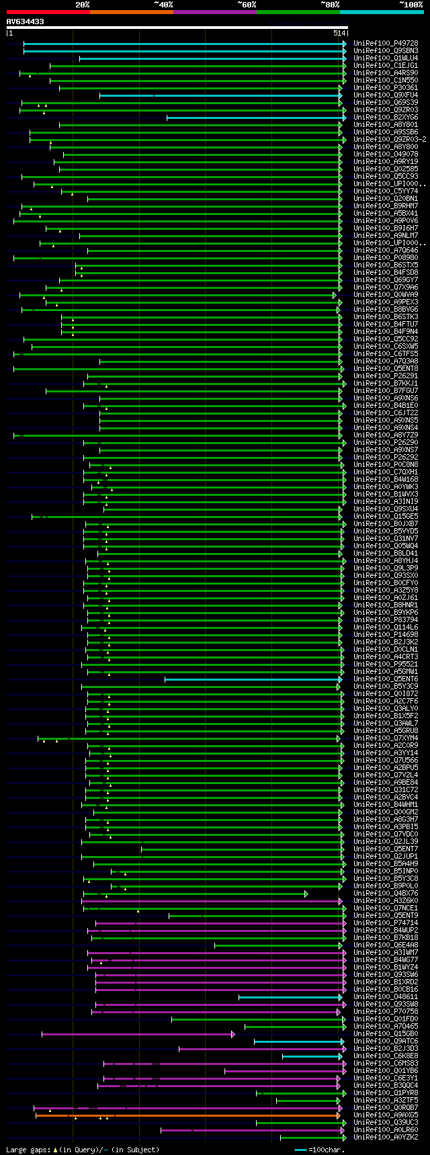This screenshot has height=1155, width=430.
Task: Open hit UniRef100_O48611
Action: [386, 996]
